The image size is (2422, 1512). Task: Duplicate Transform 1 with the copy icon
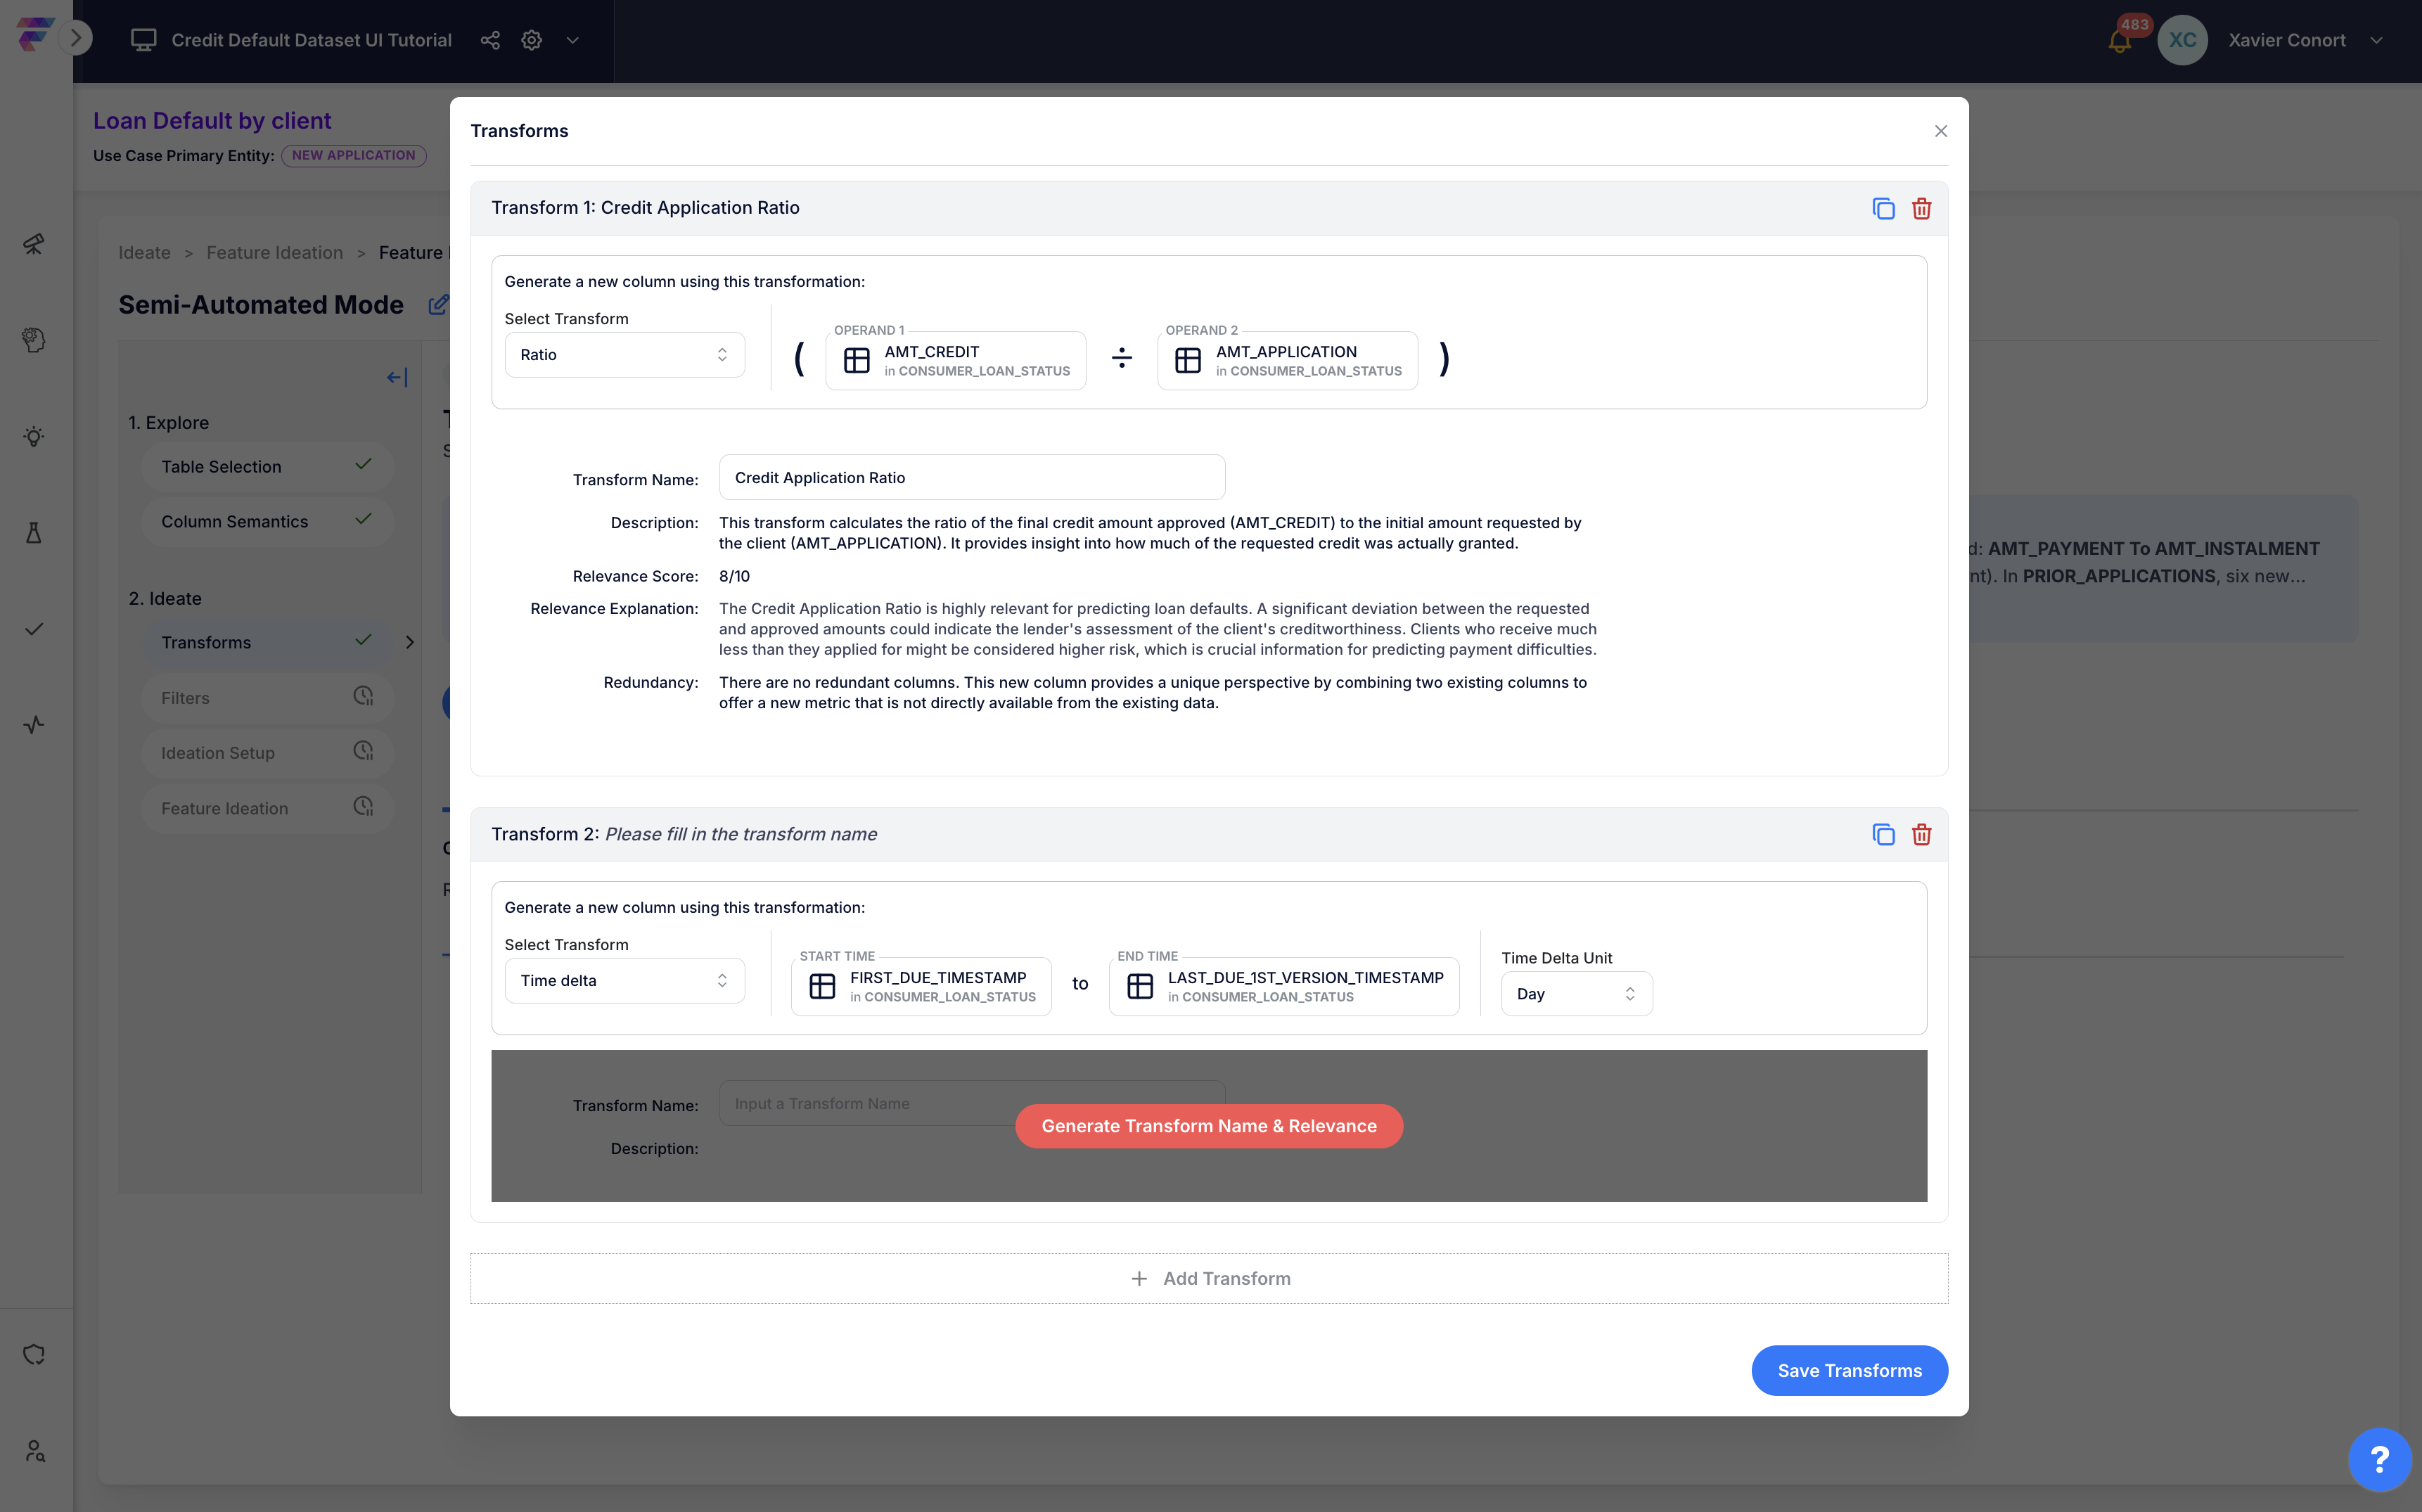click(1883, 208)
